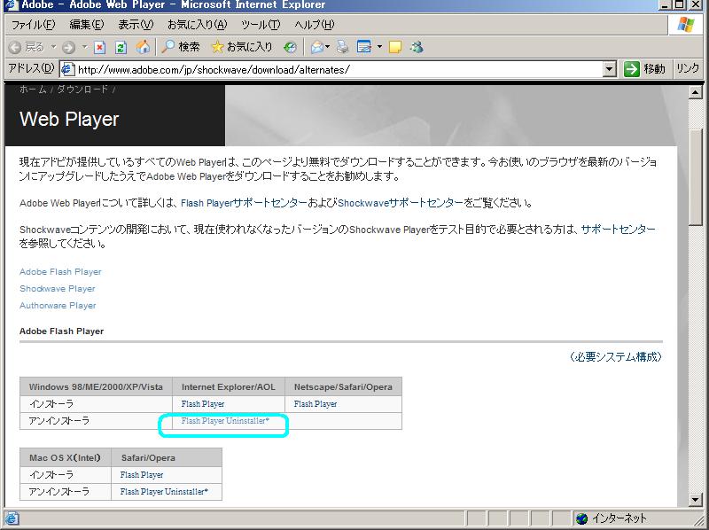Click the page icon in address bar
The height and width of the screenshot is (530, 709).
67,69
